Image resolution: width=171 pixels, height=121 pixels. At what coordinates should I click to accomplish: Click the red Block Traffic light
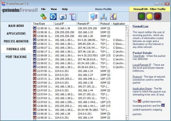click(158, 16)
